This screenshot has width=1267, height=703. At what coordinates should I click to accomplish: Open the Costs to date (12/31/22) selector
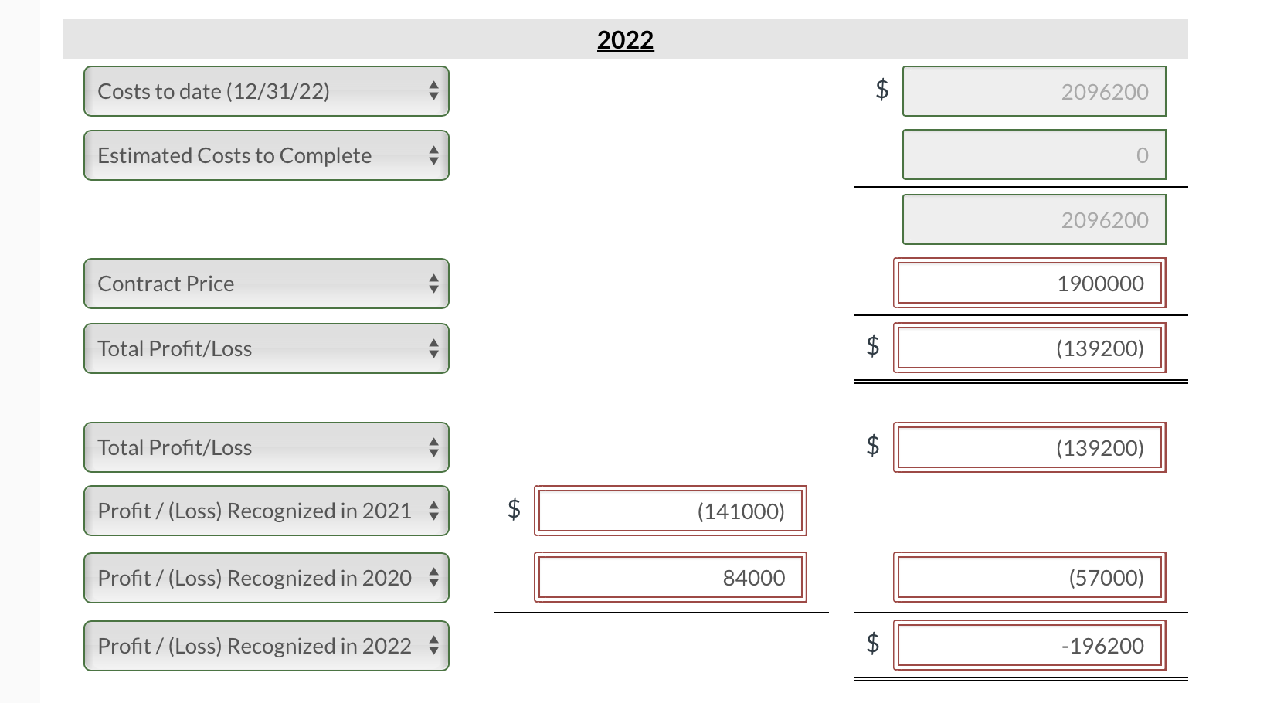(x=267, y=91)
